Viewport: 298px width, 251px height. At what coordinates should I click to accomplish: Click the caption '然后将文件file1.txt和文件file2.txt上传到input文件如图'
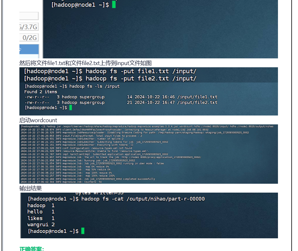click(85, 63)
